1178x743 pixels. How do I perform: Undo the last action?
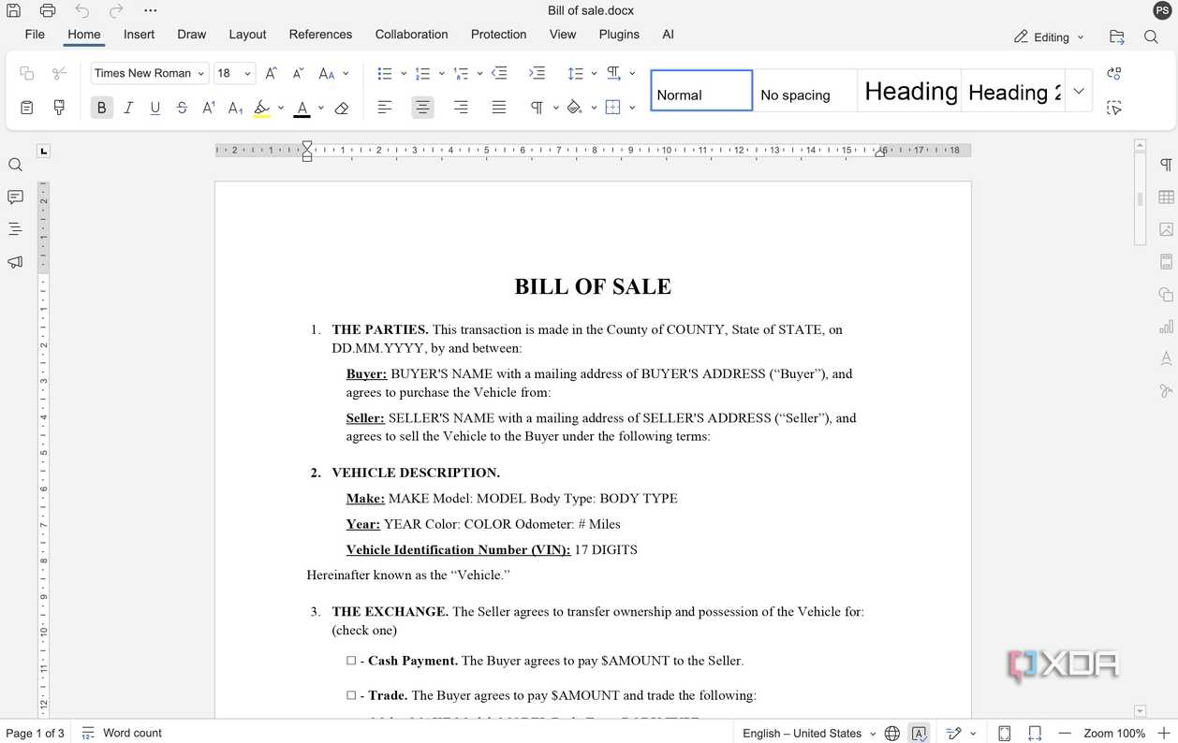tap(82, 11)
